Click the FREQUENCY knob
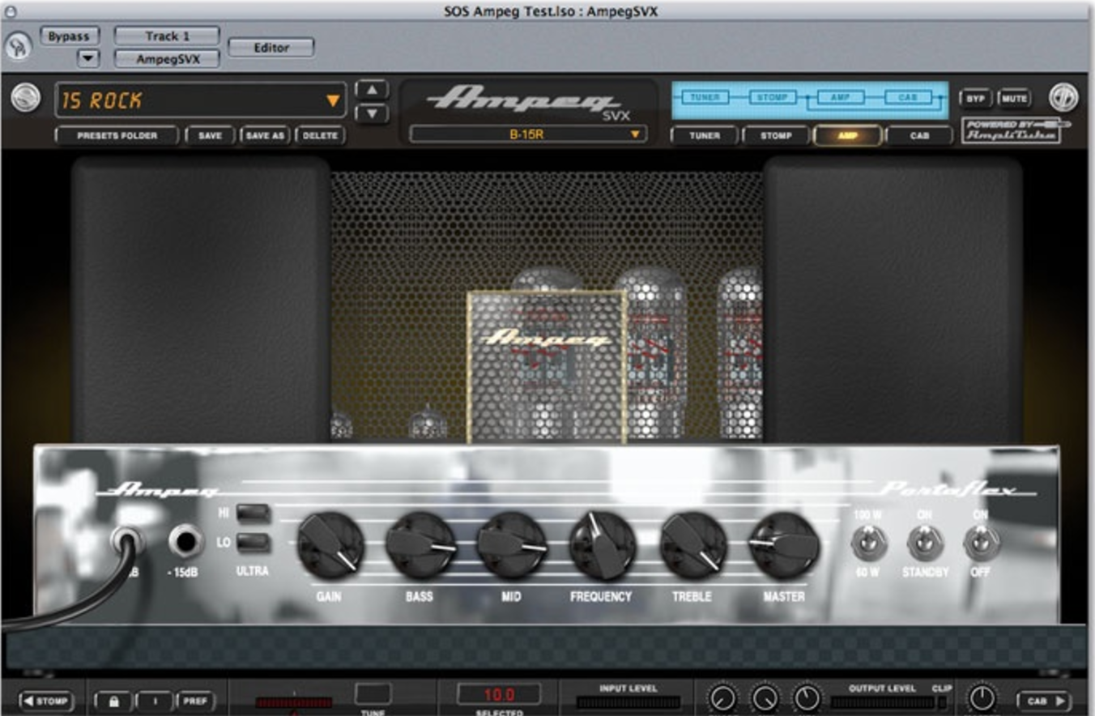The width and height of the screenshot is (1095, 716). pos(602,545)
